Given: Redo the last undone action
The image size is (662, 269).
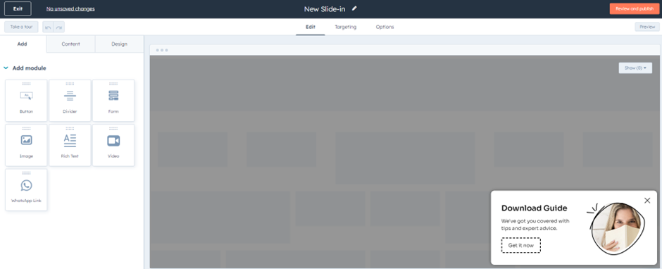Looking at the screenshot, I should tap(59, 27).
